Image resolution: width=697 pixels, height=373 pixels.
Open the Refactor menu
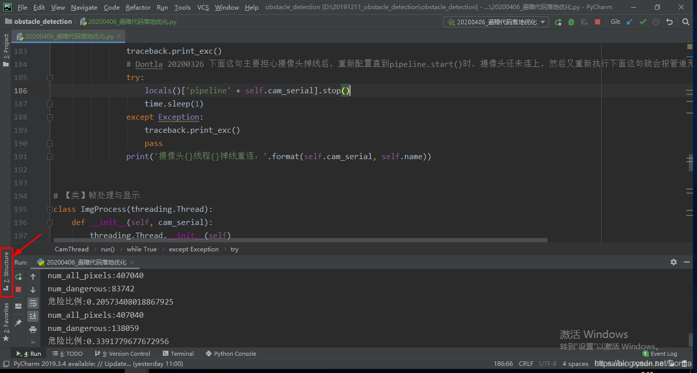[x=138, y=7]
